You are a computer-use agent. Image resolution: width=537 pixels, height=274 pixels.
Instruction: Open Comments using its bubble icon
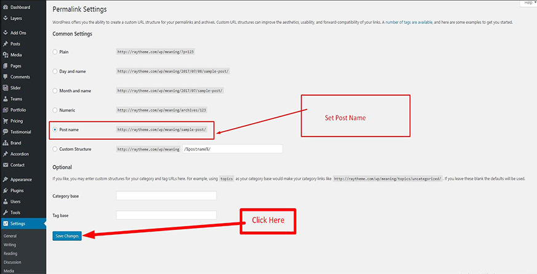[5, 77]
